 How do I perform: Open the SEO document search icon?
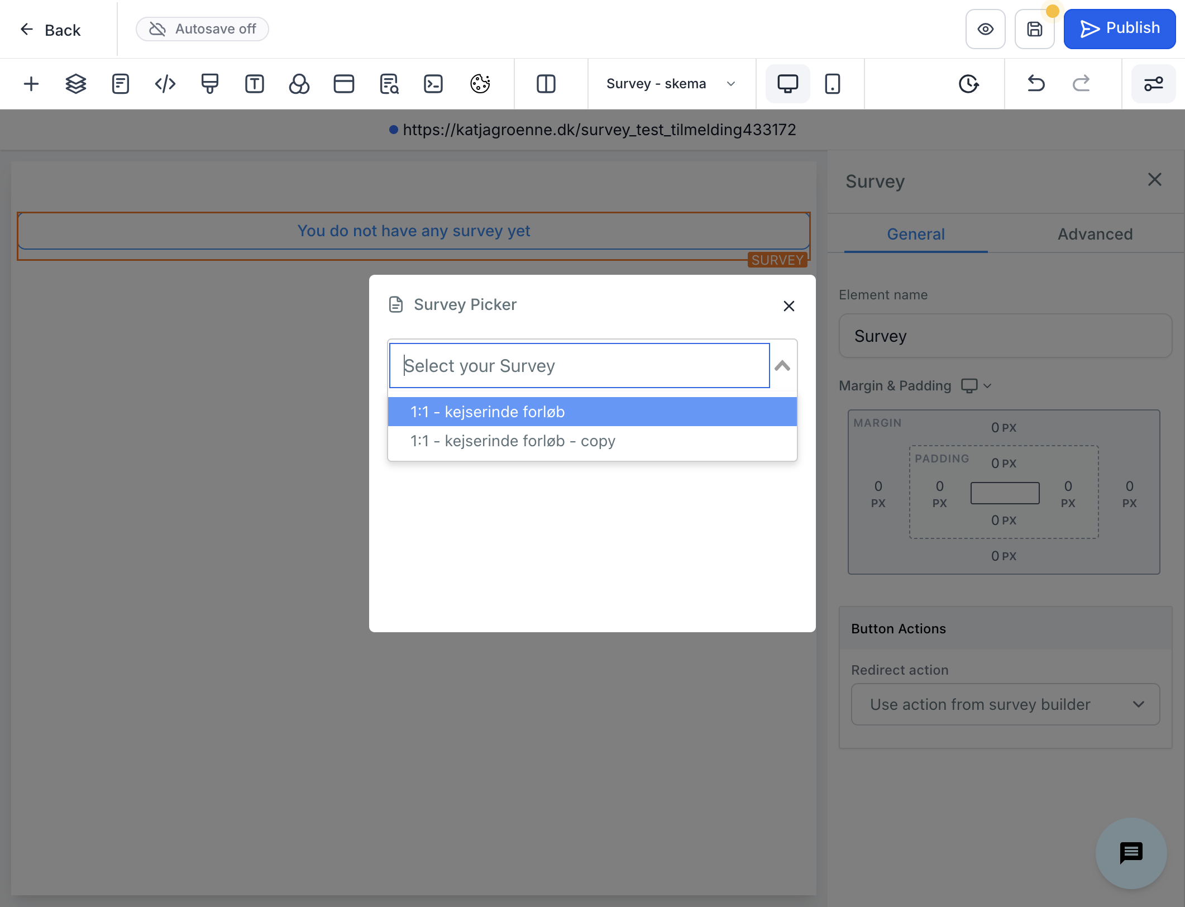pyautogui.click(x=389, y=84)
